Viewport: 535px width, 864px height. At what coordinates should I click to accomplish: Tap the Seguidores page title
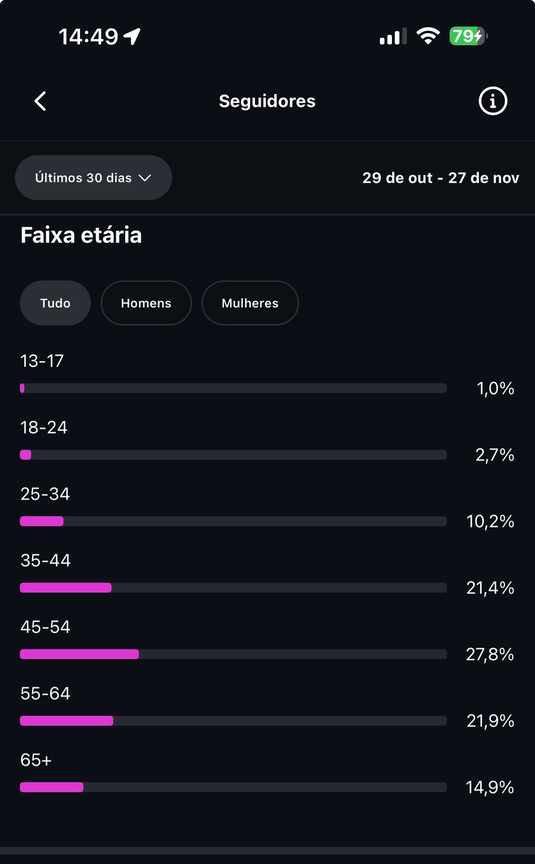(x=267, y=101)
